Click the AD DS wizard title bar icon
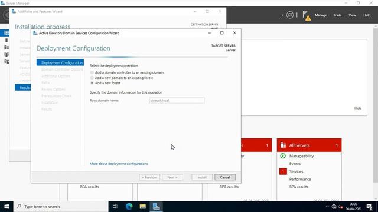This screenshot has width=378, height=212. 35,33
